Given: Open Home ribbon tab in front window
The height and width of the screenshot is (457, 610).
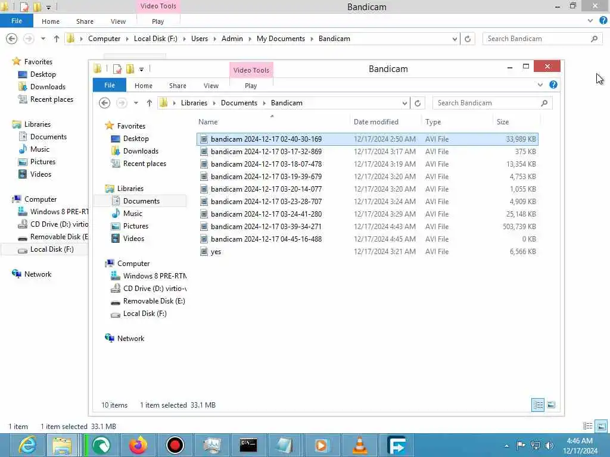Looking at the screenshot, I should 144,86.
